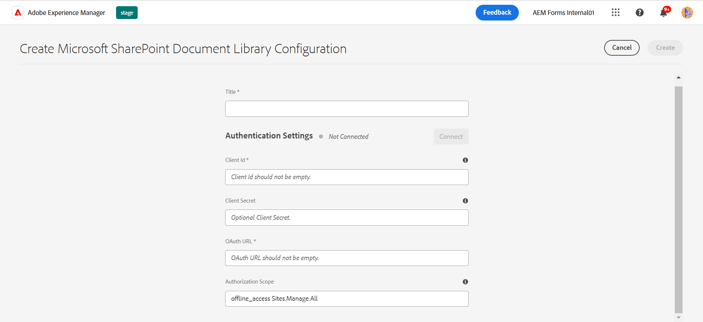Click the Feedback button
The image size is (703, 322).
click(497, 13)
